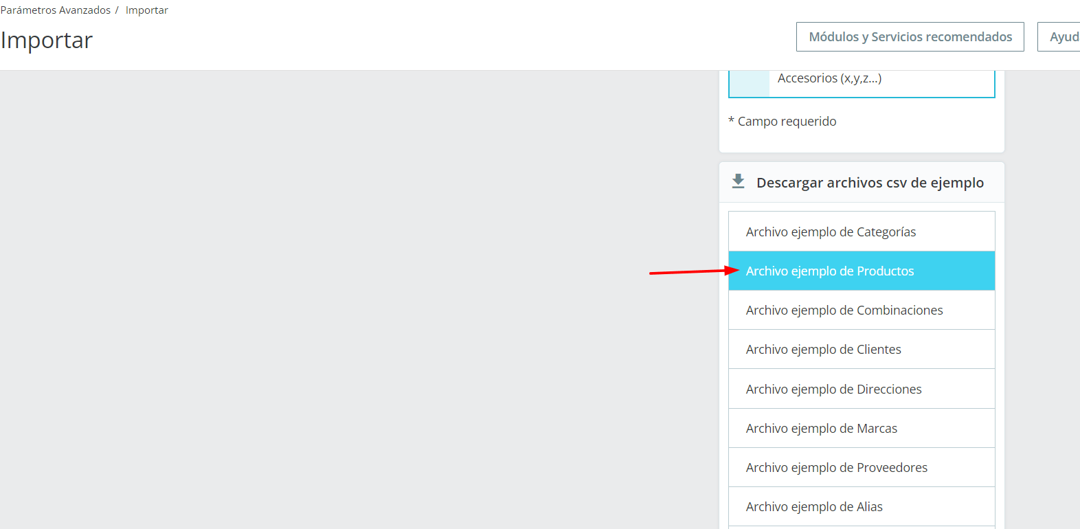This screenshot has width=1080, height=529.
Task: Select Accesorios (x,y,z...) field entry
Action: 829,78
